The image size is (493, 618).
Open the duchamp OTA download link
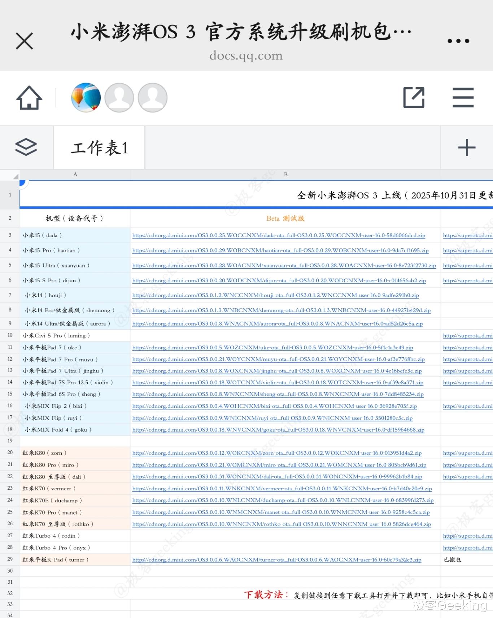click(283, 500)
